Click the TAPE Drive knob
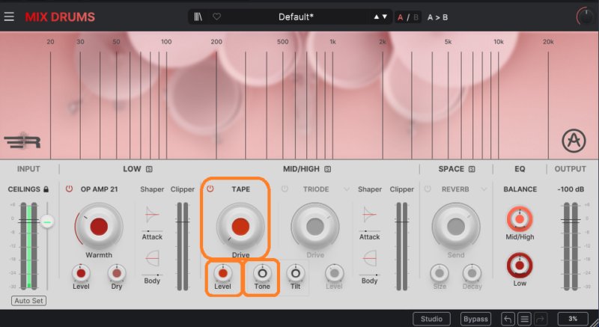599x327 pixels. (240, 227)
